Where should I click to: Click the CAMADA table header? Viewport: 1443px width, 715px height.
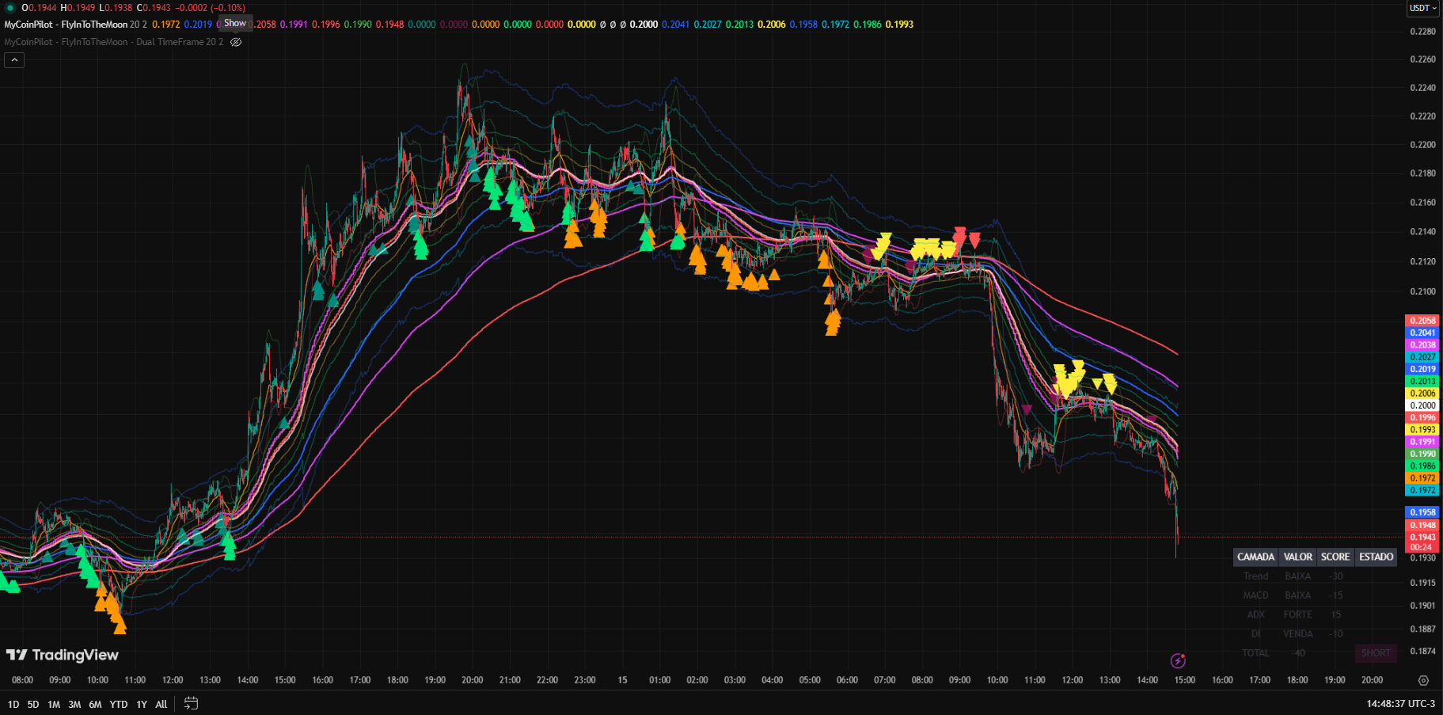click(1255, 557)
